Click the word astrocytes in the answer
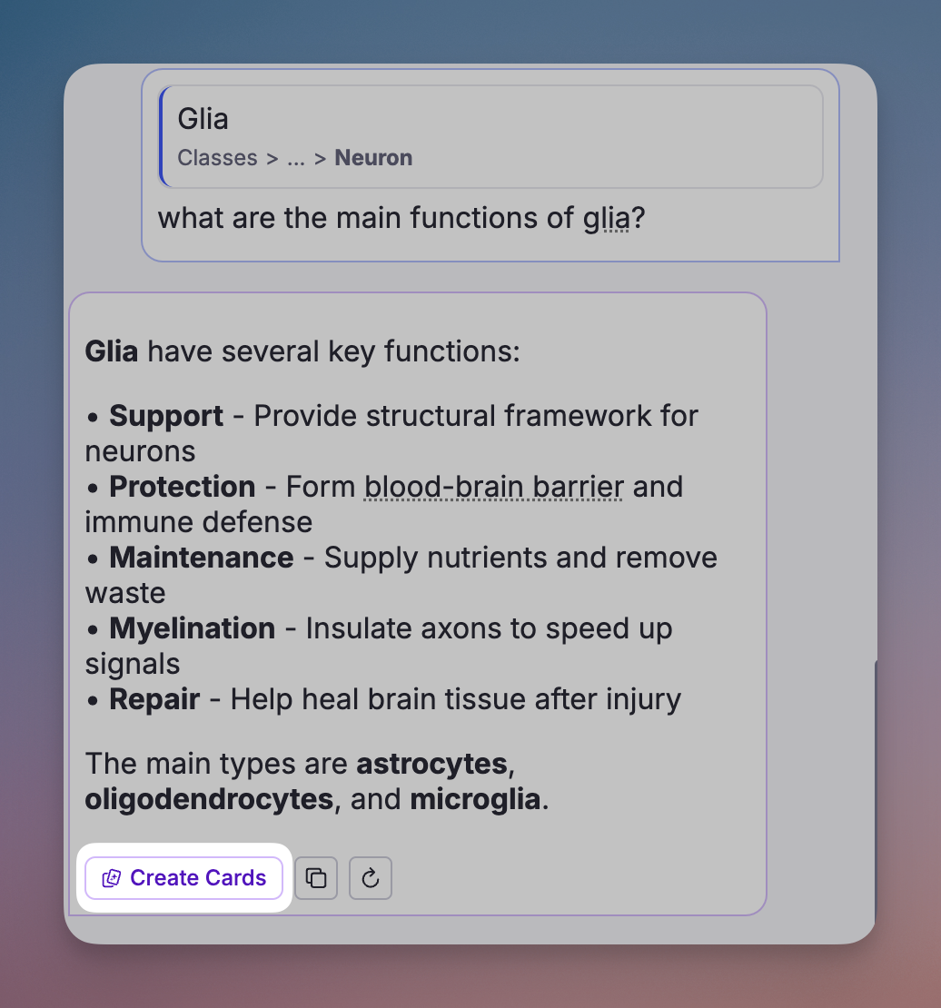The width and height of the screenshot is (941, 1008). (431, 764)
